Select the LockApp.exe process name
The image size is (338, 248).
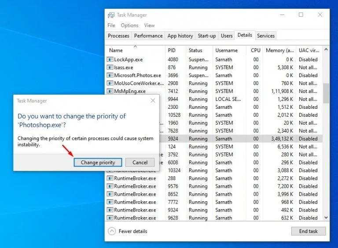click(128, 59)
